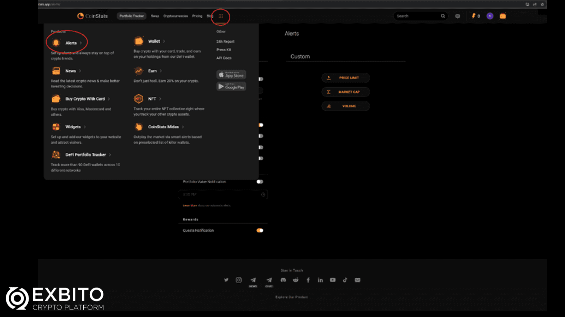Expand the arrow next to News
The height and width of the screenshot is (317, 565).
click(80, 71)
